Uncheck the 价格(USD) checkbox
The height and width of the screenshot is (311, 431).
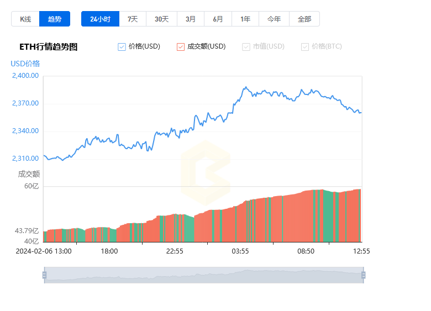click(x=122, y=47)
